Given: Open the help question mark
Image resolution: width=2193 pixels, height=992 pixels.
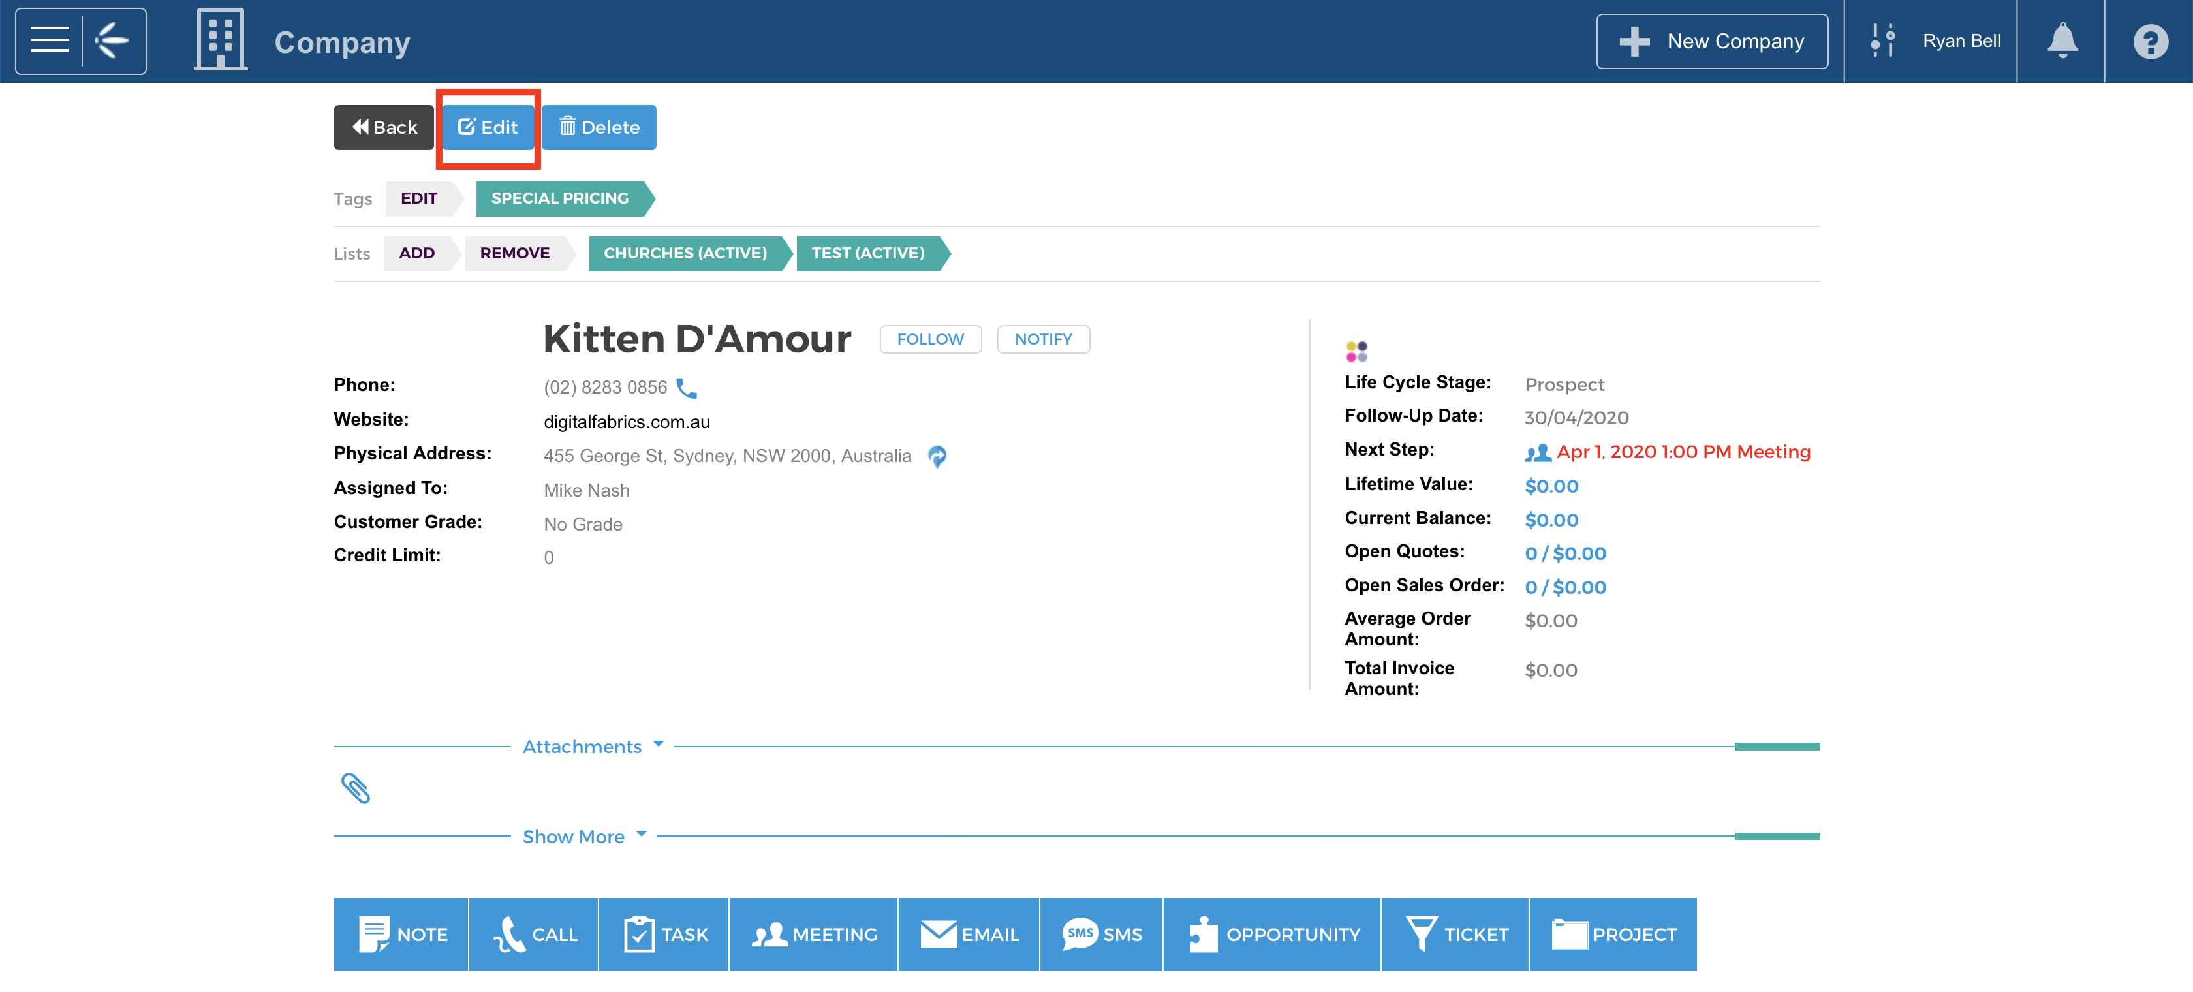Looking at the screenshot, I should (x=2151, y=41).
